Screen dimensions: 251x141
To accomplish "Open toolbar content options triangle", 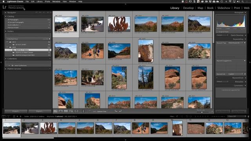I will (x=212, y=111).
